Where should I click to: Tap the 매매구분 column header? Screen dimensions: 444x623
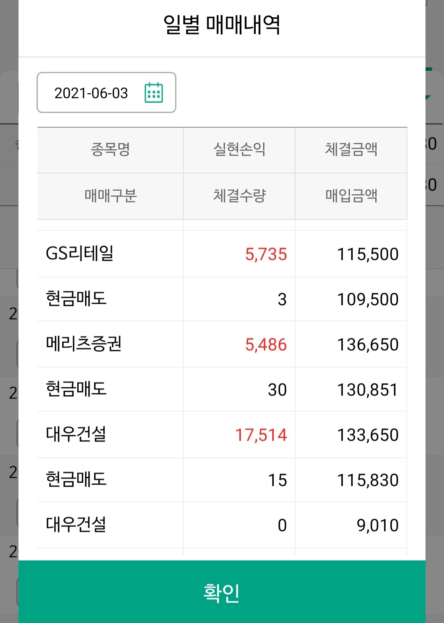pos(110,196)
